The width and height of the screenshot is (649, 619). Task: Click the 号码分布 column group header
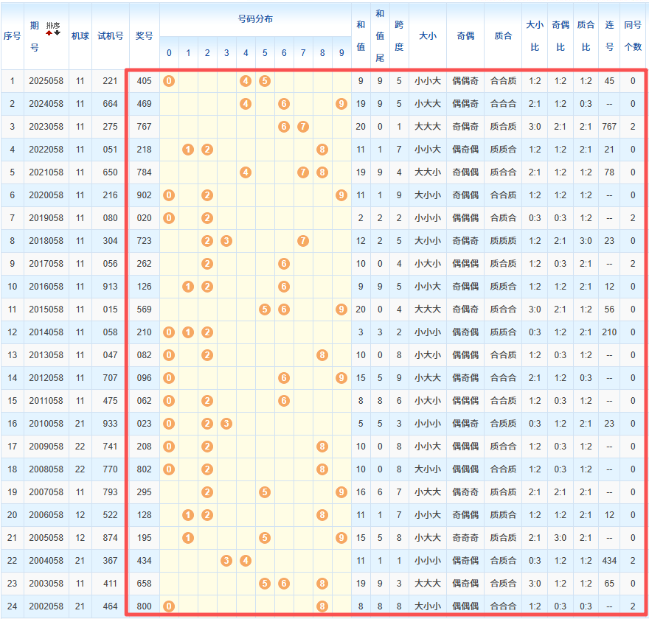255,19
